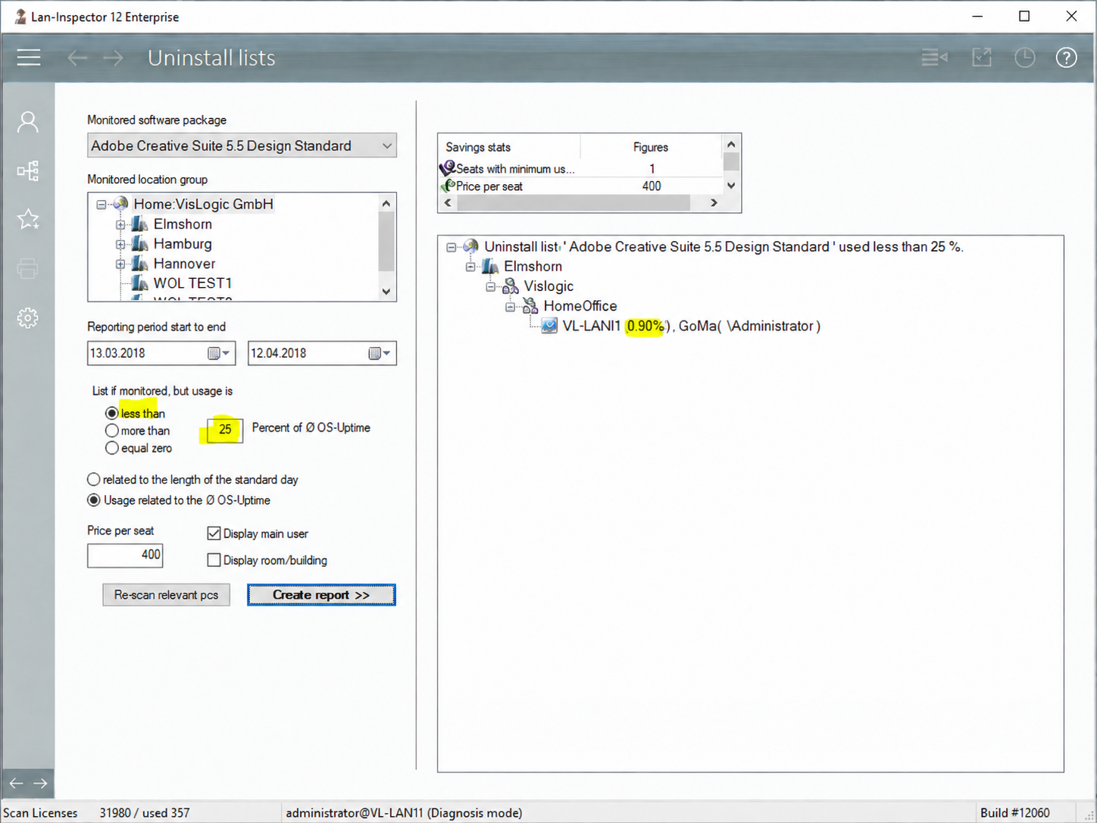Collapse the Home:VisLogic GmbH tree node
1097x823 pixels.
[x=101, y=205]
